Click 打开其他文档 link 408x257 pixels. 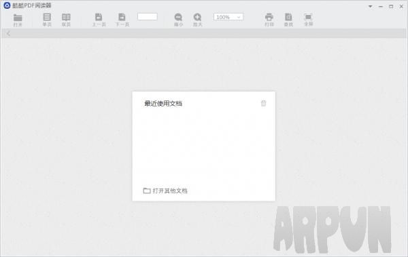165,191
